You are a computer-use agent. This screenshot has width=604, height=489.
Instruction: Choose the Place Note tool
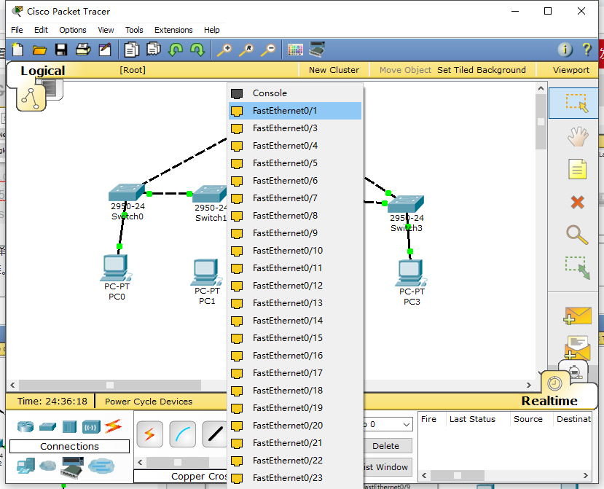(x=578, y=169)
